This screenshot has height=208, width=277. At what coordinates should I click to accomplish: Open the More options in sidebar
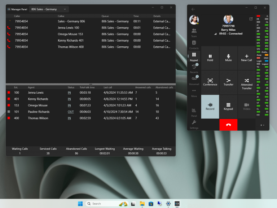(194, 93)
